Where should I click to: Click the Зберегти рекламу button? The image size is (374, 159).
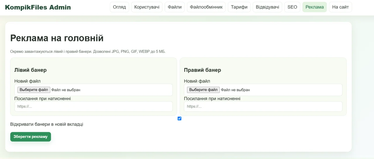(x=31, y=137)
